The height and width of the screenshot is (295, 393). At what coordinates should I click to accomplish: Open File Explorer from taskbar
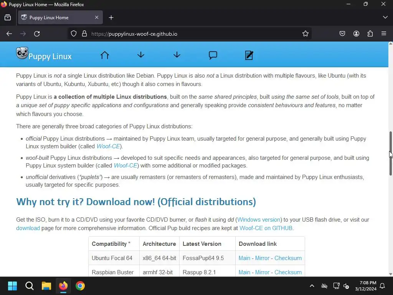[46, 286]
